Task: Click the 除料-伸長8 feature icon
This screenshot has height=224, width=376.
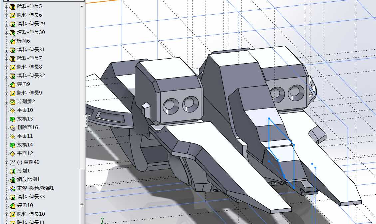Action: tap(12, 67)
